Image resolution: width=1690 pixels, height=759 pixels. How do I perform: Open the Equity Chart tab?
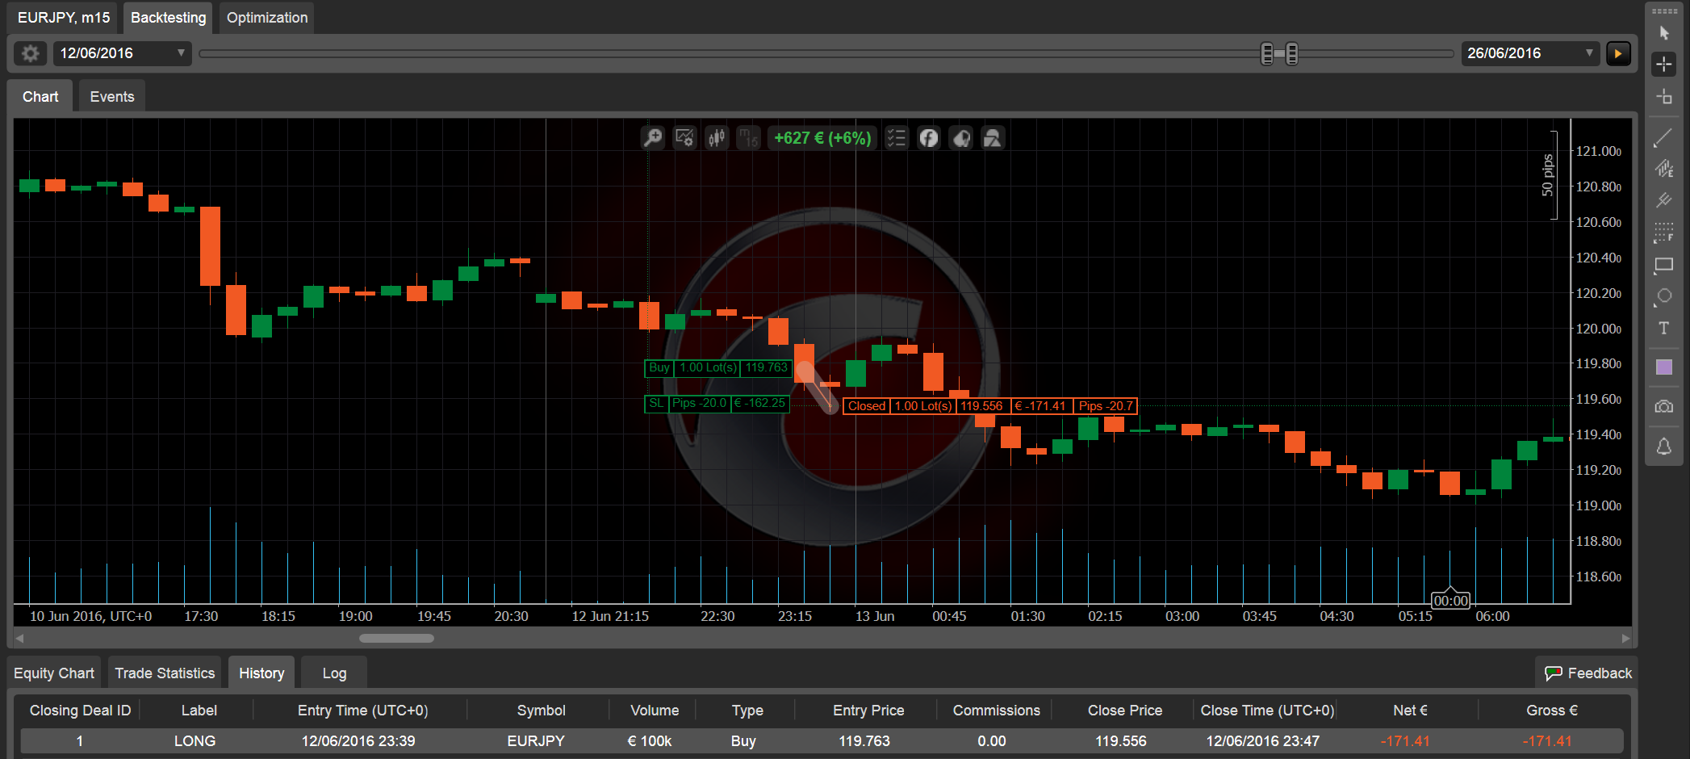click(x=54, y=673)
